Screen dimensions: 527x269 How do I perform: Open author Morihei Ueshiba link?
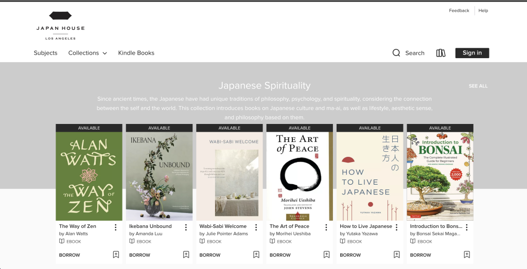[x=293, y=234]
